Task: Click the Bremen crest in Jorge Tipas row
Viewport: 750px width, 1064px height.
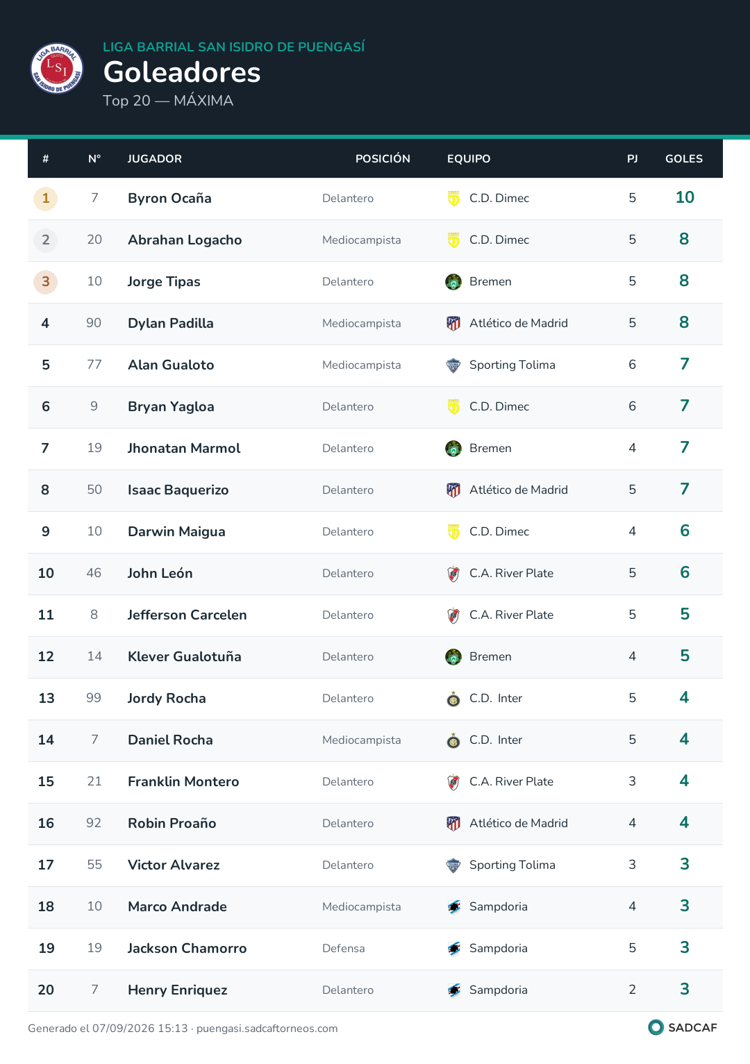Action: (453, 282)
